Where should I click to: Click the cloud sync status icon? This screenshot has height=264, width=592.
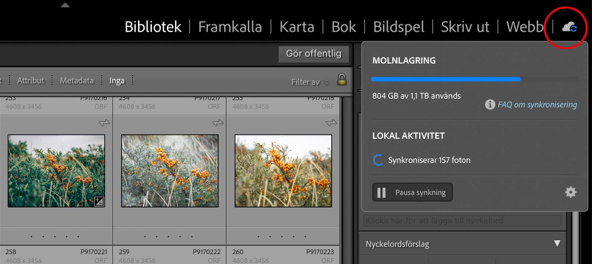tap(569, 27)
